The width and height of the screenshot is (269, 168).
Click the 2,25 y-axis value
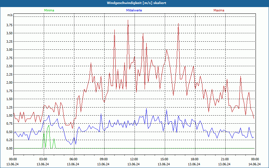(x=9, y=74)
